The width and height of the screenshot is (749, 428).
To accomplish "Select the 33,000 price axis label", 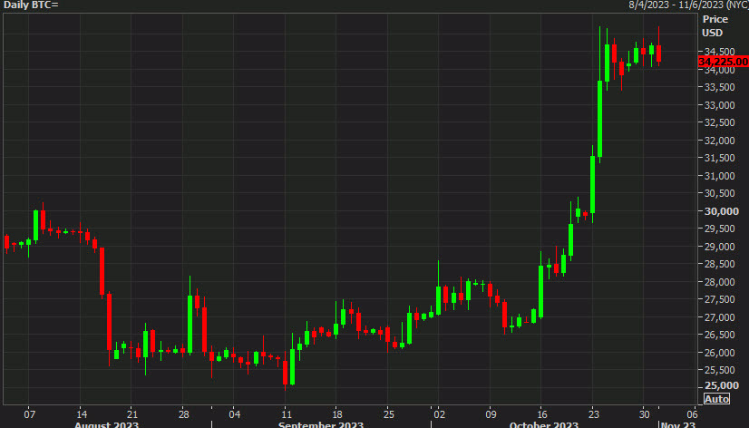I will (x=719, y=105).
